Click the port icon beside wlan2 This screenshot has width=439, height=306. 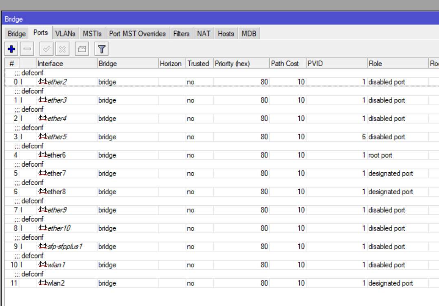click(x=42, y=283)
